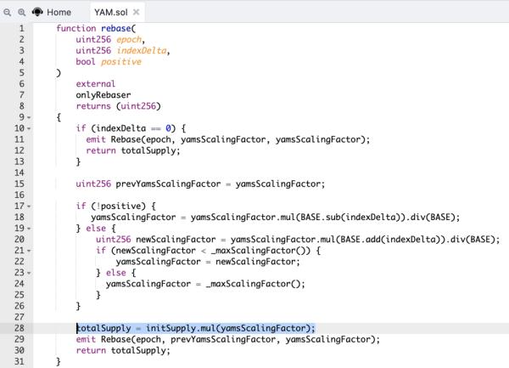This screenshot has width=509, height=368.
Task: Open the Home tab
Action: [x=59, y=13]
